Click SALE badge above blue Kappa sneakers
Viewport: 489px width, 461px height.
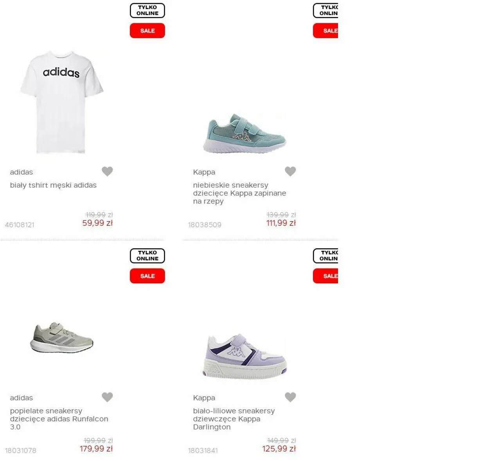(x=325, y=31)
